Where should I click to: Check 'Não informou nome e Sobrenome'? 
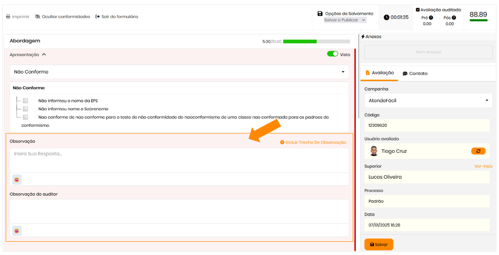tap(26, 109)
